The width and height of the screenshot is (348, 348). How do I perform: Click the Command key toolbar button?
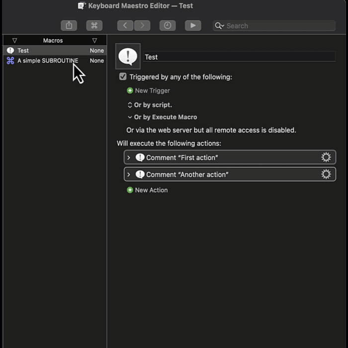point(94,25)
